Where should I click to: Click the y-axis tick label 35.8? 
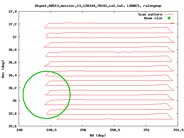[12, 114]
